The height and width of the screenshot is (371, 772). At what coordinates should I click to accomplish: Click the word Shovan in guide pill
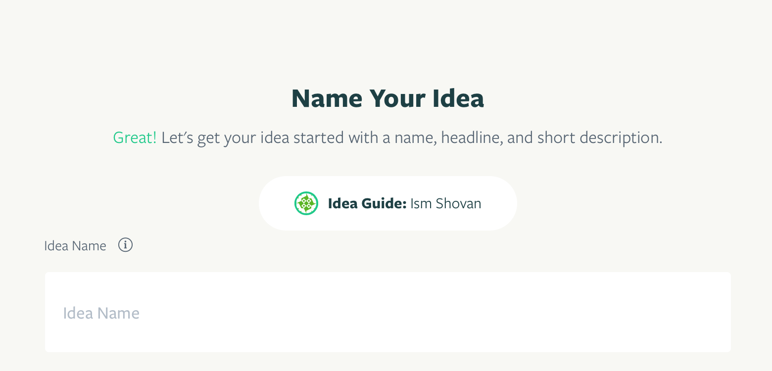click(x=459, y=203)
